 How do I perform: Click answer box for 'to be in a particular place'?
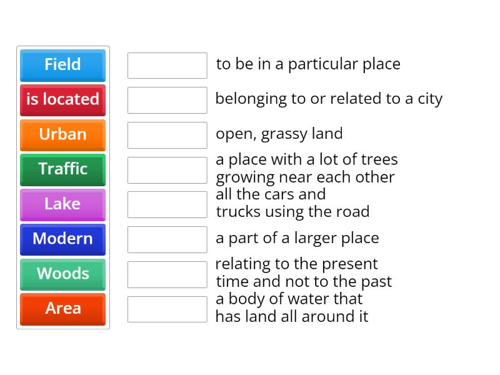tap(167, 66)
